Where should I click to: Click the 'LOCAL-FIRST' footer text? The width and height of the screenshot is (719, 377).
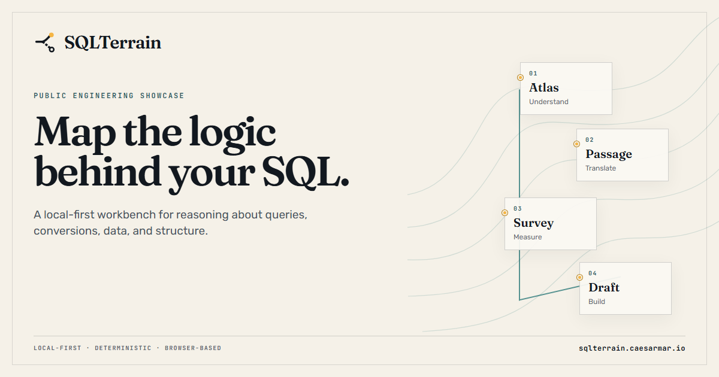[x=58, y=348]
